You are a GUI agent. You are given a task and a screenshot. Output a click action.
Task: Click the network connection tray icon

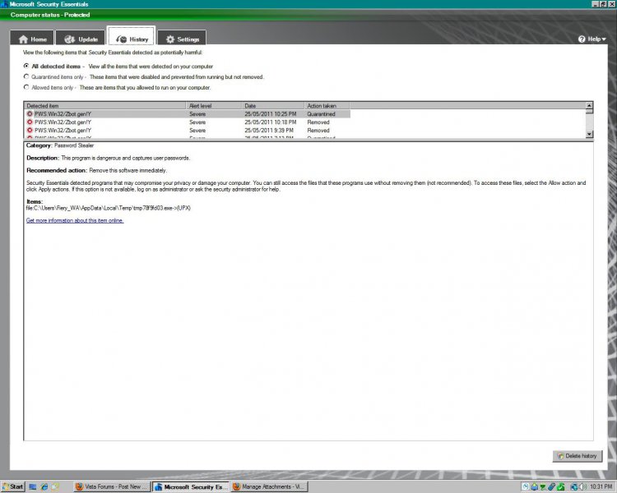pyautogui.click(x=574, y=486)
